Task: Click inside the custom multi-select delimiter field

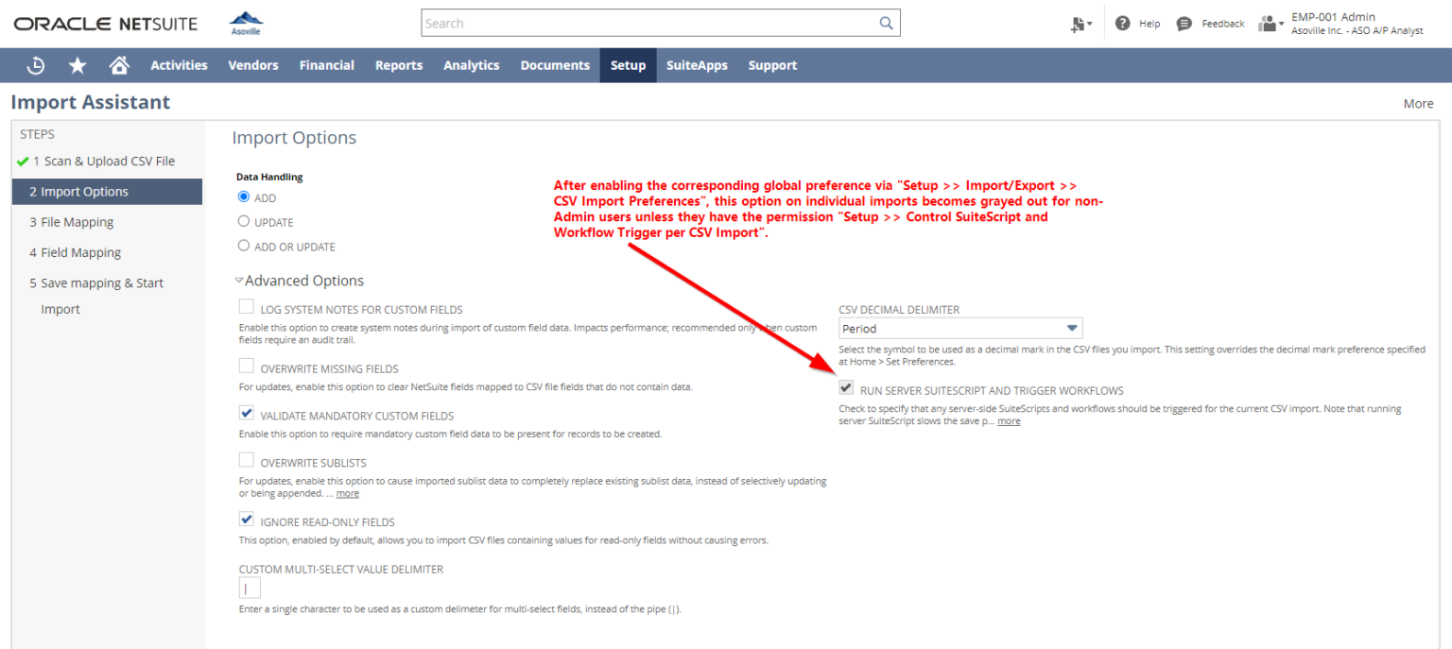Action: 249,587
